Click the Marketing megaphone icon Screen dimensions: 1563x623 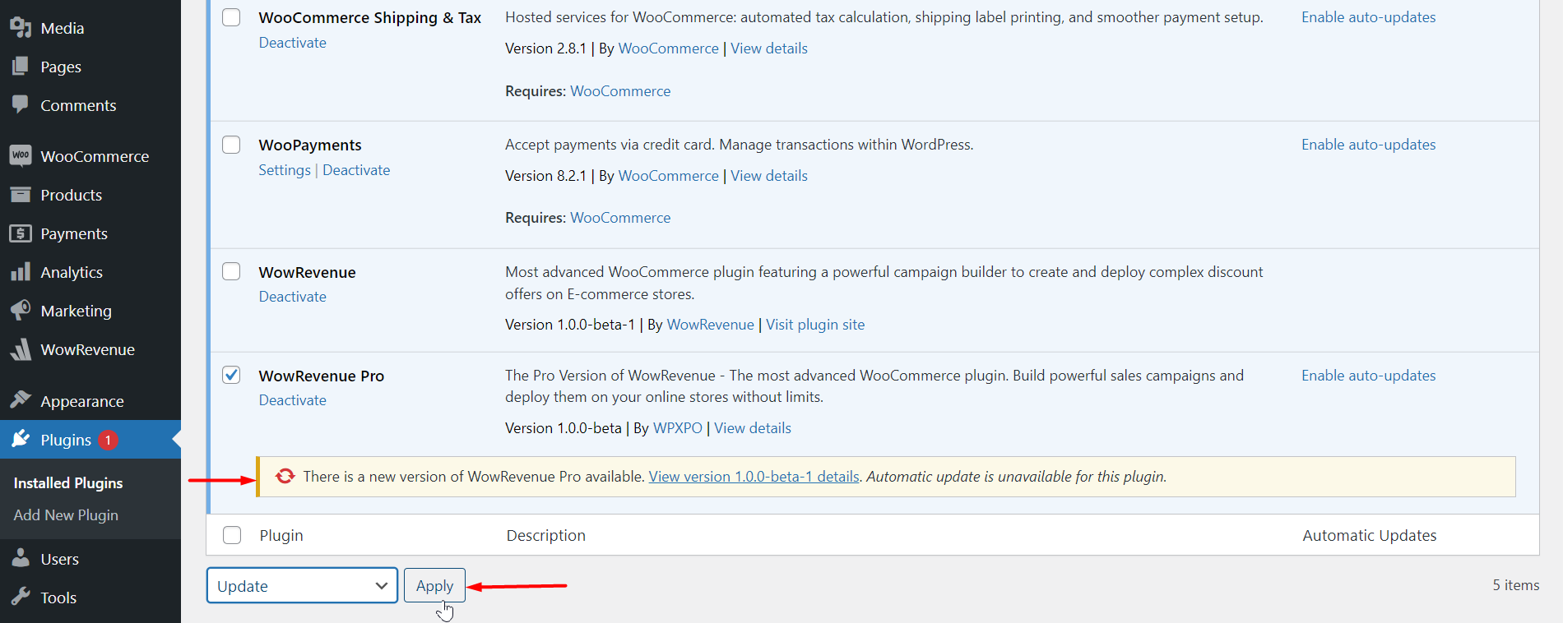tap(21, 311)
